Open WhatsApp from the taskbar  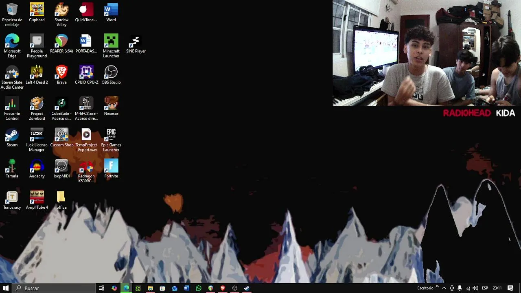(x=199, y=288)
